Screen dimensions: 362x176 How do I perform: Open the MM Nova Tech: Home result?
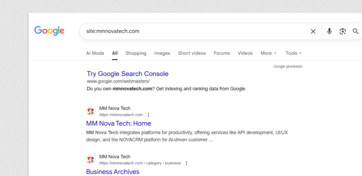click(x=118, y=123)
